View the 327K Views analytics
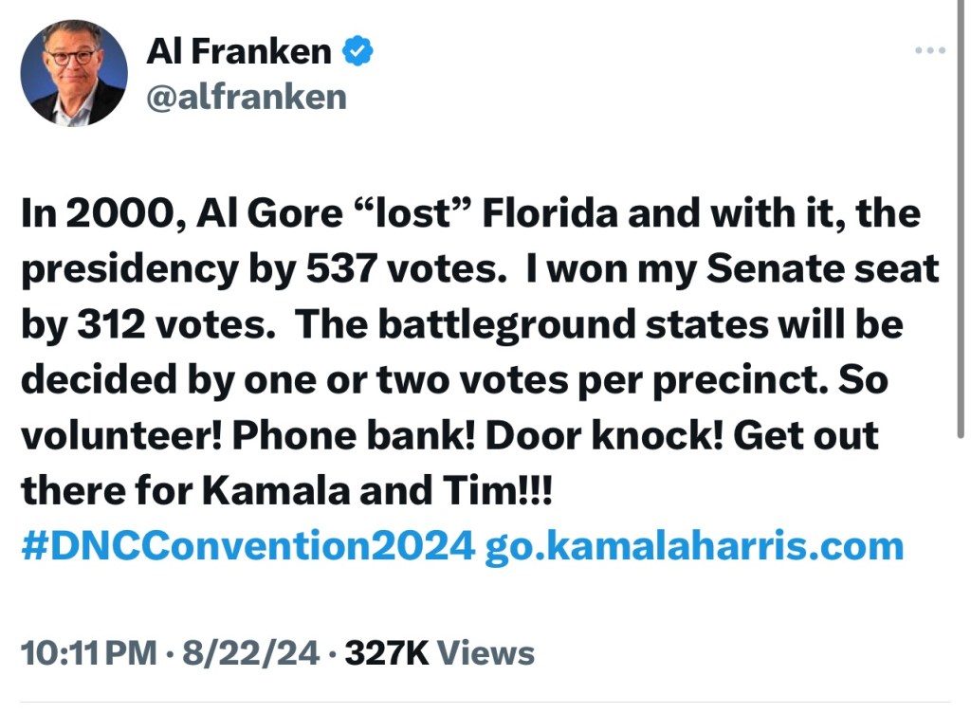Image resolution: width=971 pixels, height=713 pixels. coord(440,652)
